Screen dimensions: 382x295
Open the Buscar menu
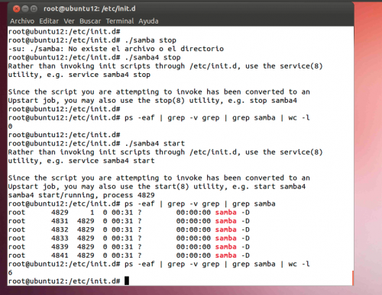click(90, 21)
